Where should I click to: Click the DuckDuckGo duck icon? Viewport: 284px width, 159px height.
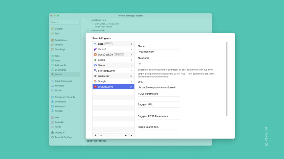95,55
